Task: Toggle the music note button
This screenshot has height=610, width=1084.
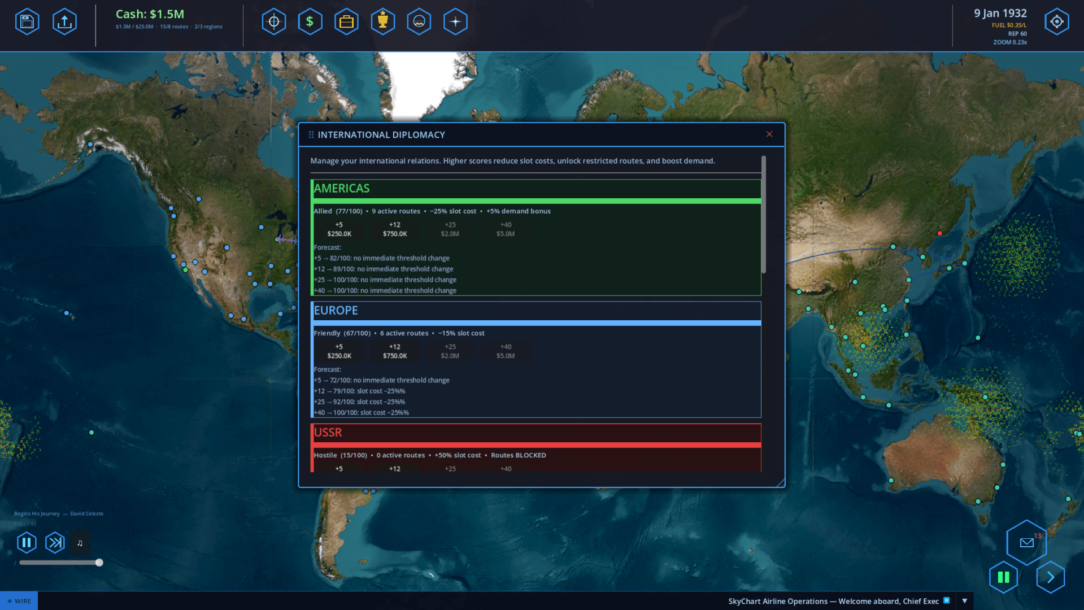Action: 80,543
